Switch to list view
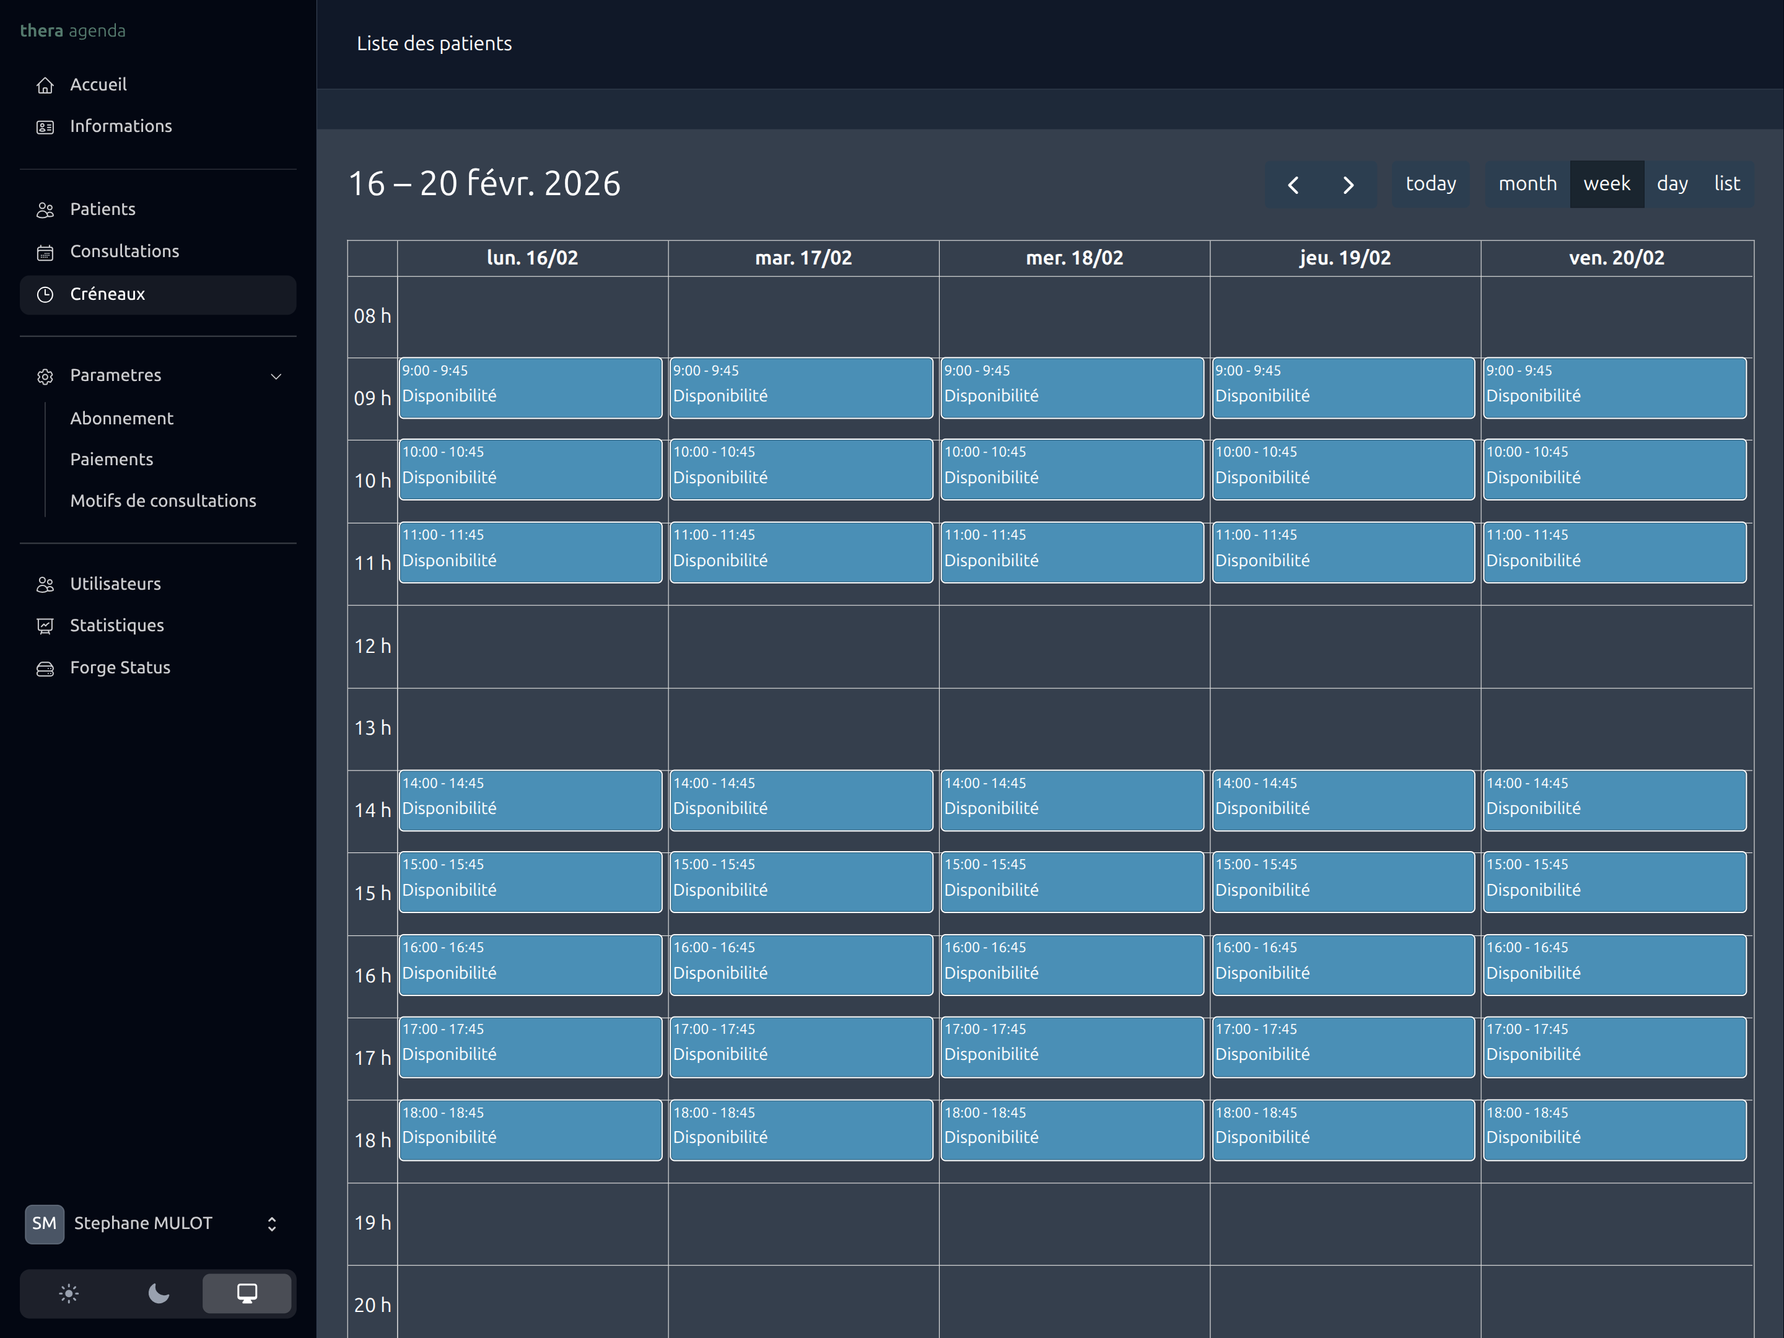 tap(1727, 183)
